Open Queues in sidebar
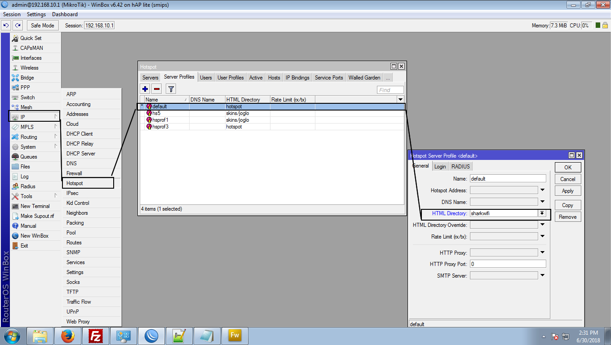Image resolution: width=611 pixels, height=345 pixels. (35, 157)
